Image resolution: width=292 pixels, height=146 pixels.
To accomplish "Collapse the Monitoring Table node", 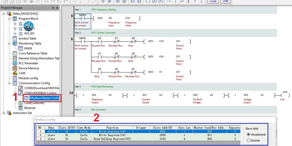I will pyautogui.click(x=9, y=44).
